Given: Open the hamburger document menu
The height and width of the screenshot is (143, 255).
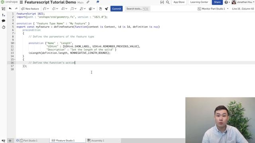Looking at the screenshot, I should coord(21,2).
